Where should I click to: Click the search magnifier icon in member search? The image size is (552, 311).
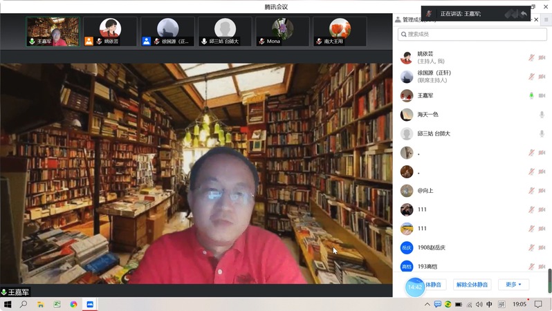(x=405, y=34)
